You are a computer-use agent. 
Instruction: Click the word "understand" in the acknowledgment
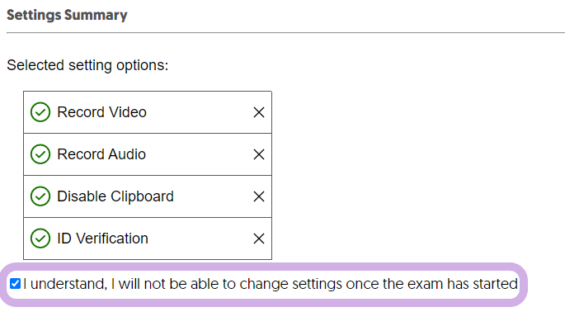point(68,284)
